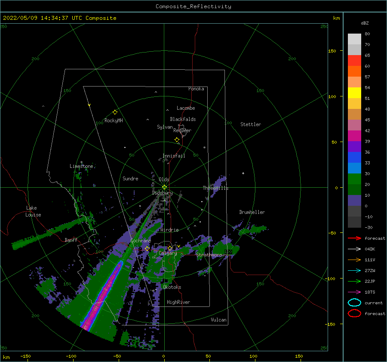
Task: Click yellow diamond marker below RedDeer
Action: 177,139
